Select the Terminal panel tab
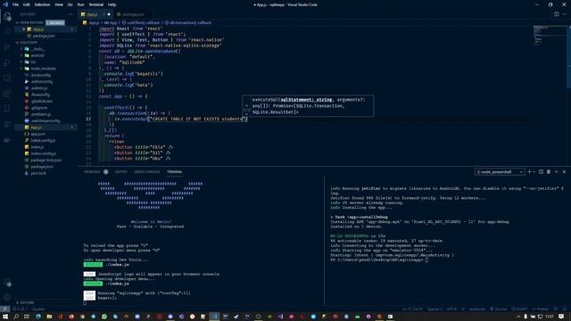This screenshot has width=571, height=321. tap(175, 172)
